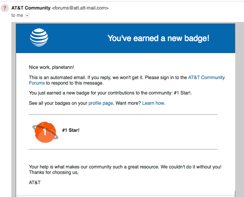The width and height of the screenshot is (244, 197).
Task: Click the "Thanks for choosing us," line
Action: [54, 172]
